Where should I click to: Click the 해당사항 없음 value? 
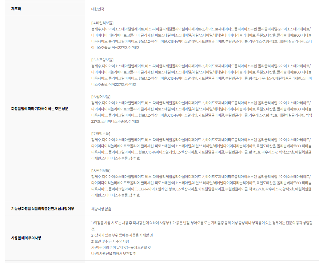[x=101, y=209]
